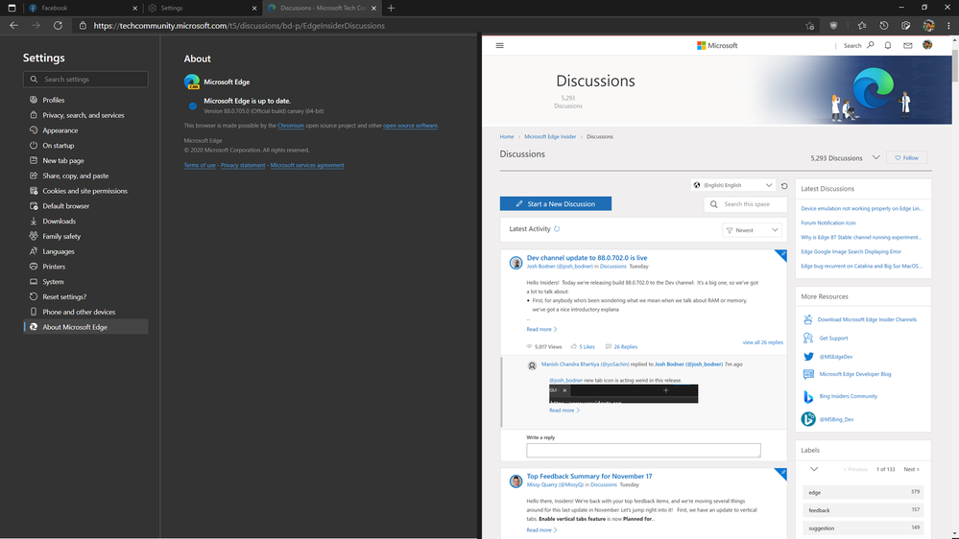This screenshot has width=959, height=539.
Task: Click Microsoft Edge Insider breadcrumb
Action: 550,136
